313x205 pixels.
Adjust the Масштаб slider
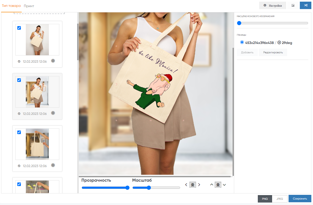156,188
